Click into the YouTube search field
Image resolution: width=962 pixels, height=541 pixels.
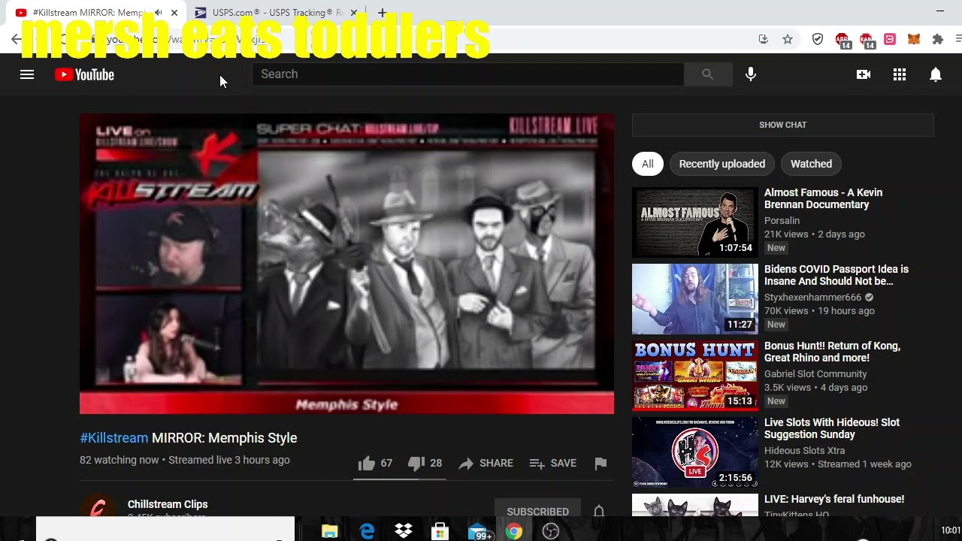tap(468, 74)
